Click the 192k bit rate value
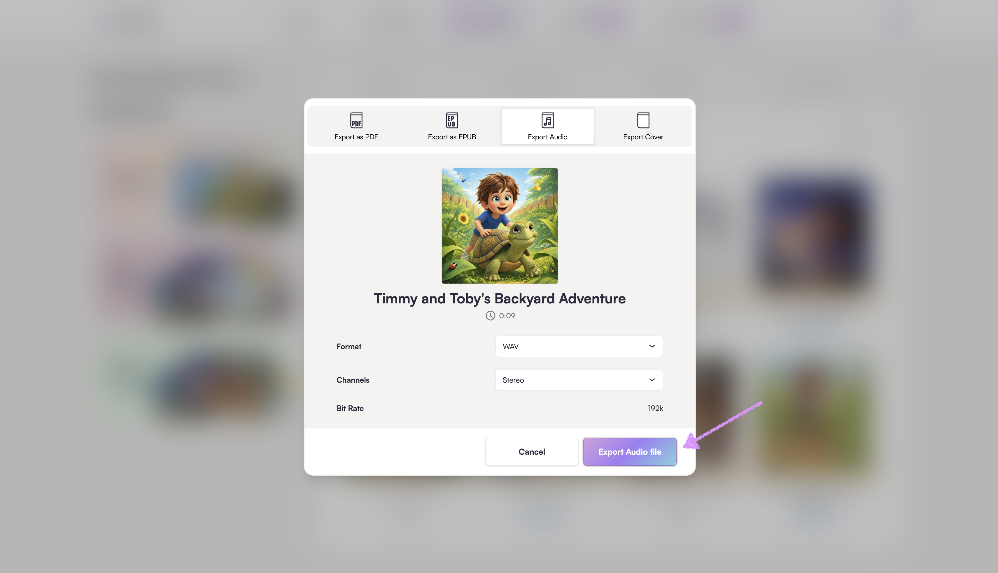Image resolution: width=998 pixels, height=573 pixels. click(x=655, y=409)
